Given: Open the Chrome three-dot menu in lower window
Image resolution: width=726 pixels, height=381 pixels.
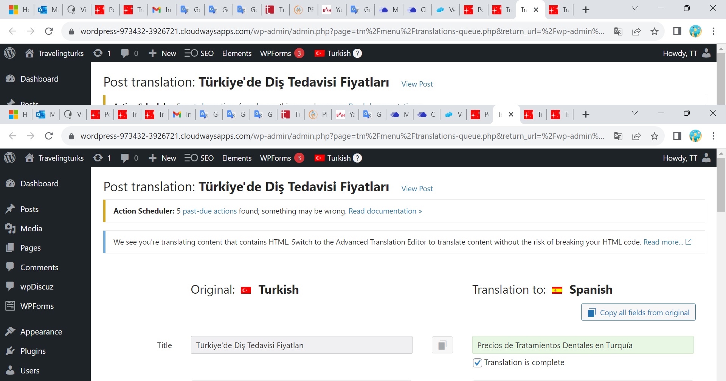Looking at the screenshot, I should [x=714, y=136].
